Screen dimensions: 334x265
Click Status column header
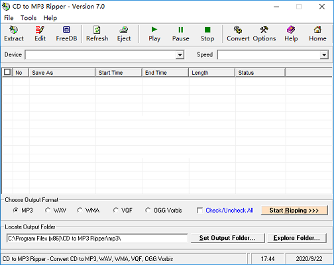[260, 73]
